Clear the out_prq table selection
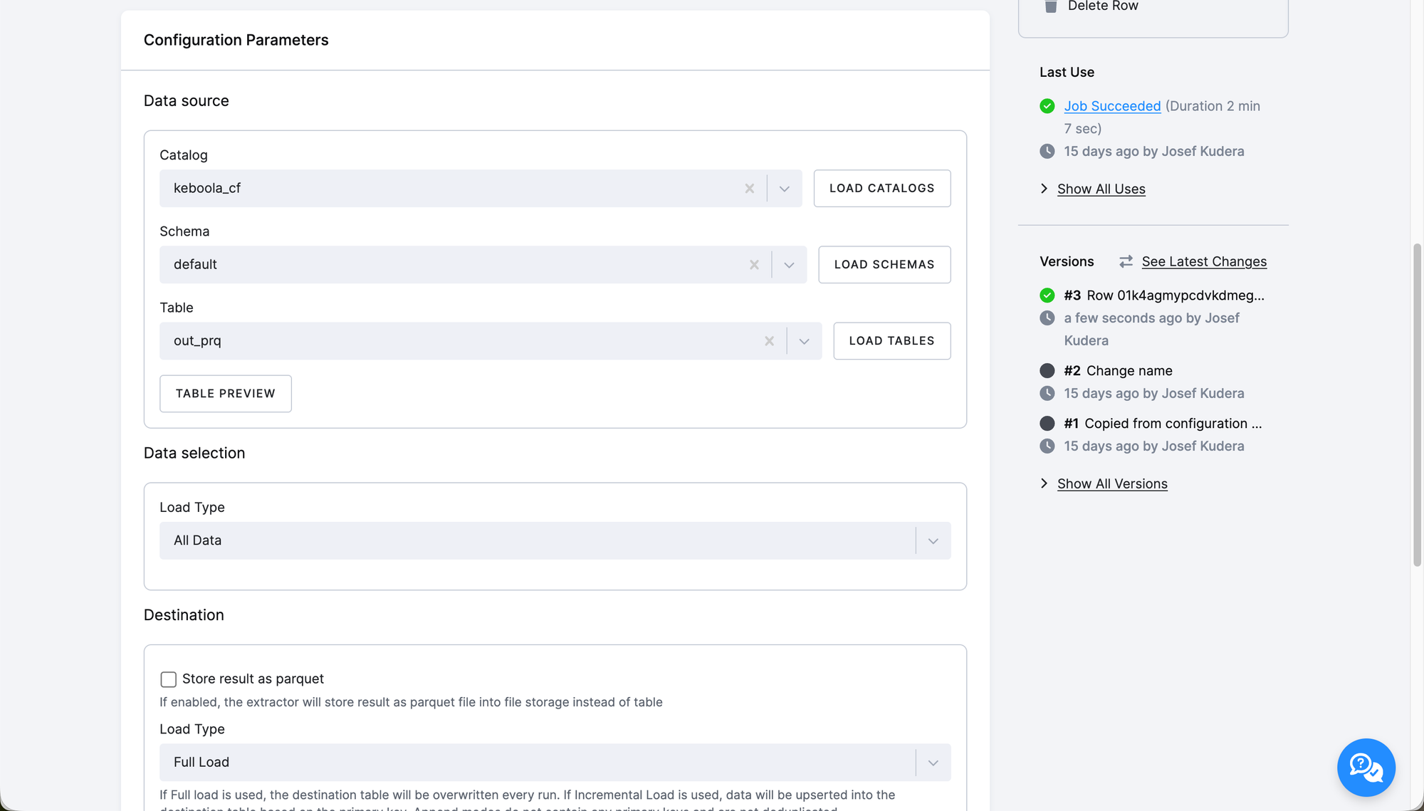 click(769, 341)
